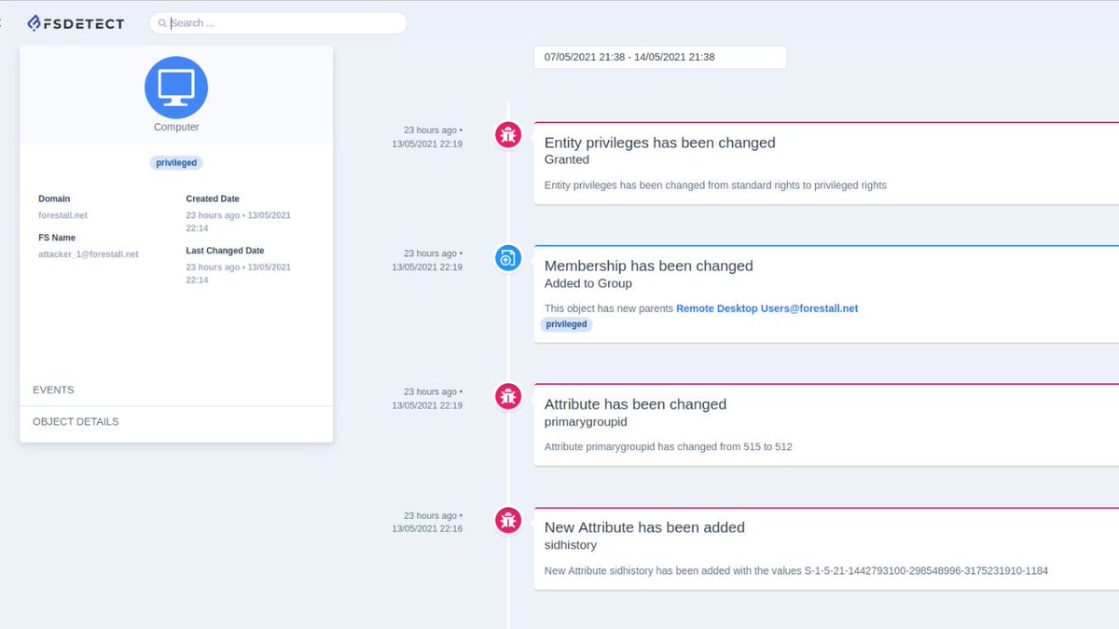Click primarygroupid changed from 515 to 512 text

[x=669, y=447]
